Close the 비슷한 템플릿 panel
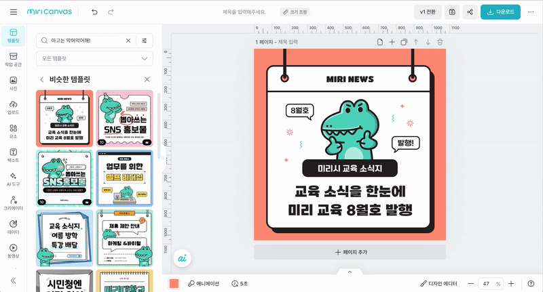The width and height of the screenshot is (543, 292). click(147, 79)
